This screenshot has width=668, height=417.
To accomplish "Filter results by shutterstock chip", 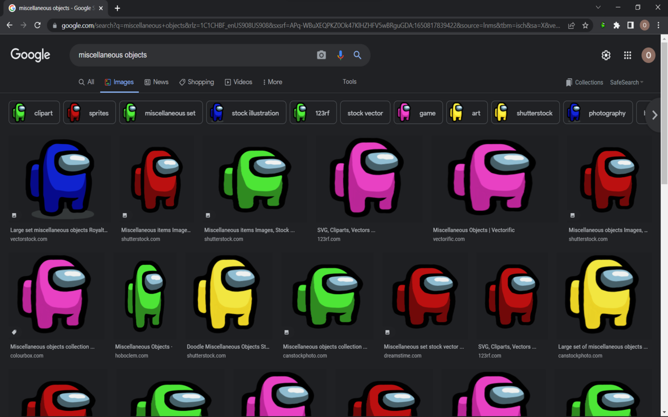I will [x=525, y=113].
